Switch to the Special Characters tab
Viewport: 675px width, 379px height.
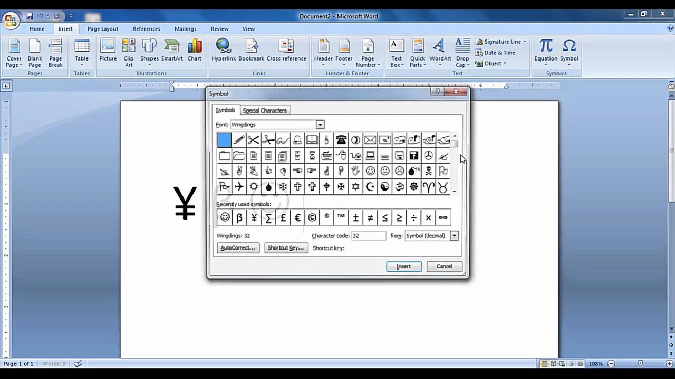pos(265,110)
